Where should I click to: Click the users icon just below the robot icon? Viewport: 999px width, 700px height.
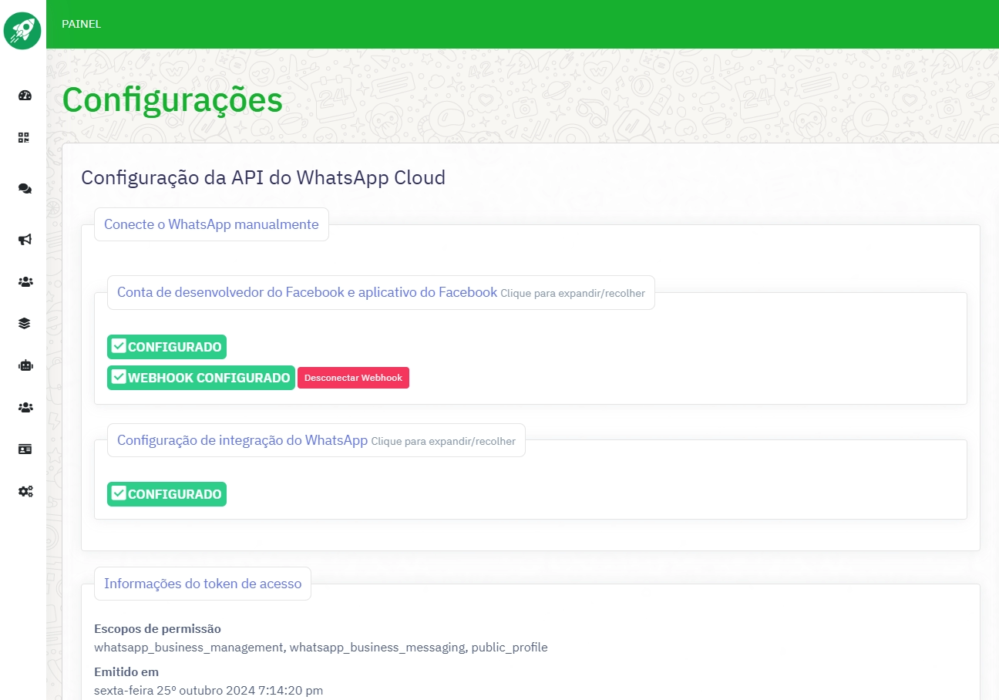[25, 407]
